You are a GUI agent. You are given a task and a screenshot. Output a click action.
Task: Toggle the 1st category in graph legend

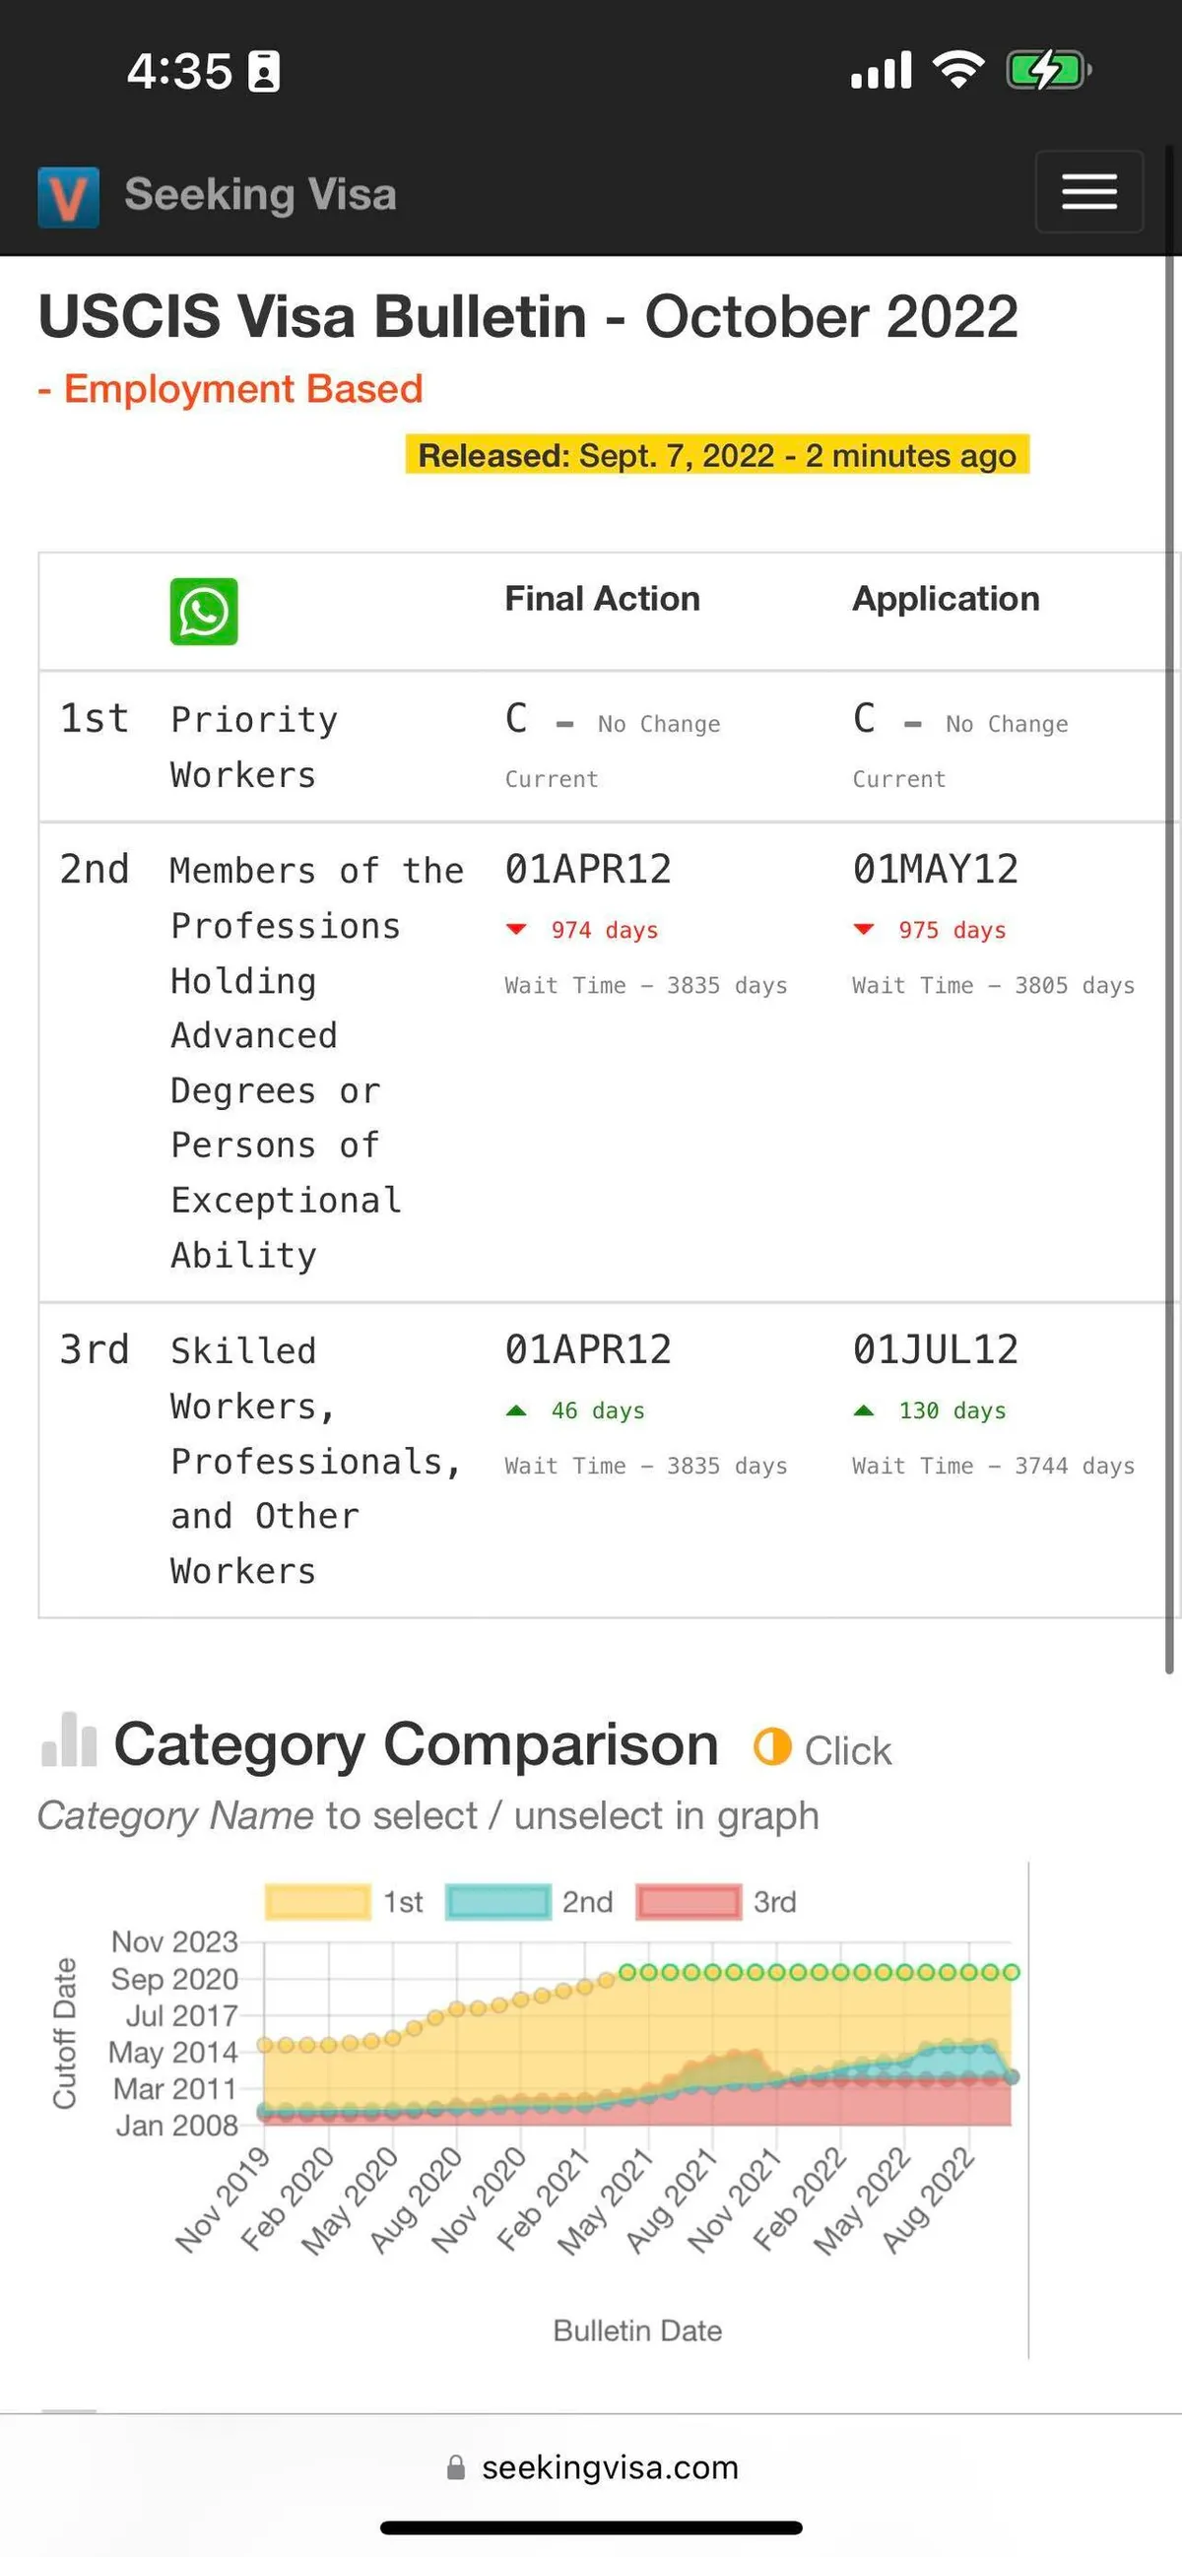pyautogui.click(x=403, y=1901)
